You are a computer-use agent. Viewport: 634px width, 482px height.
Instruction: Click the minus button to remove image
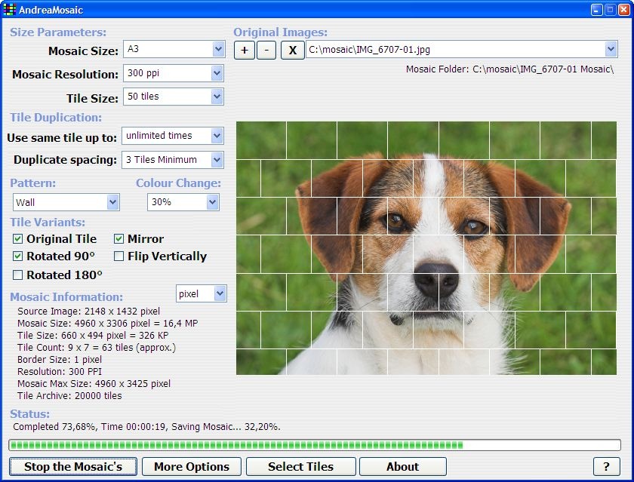[x=266, y=51]
